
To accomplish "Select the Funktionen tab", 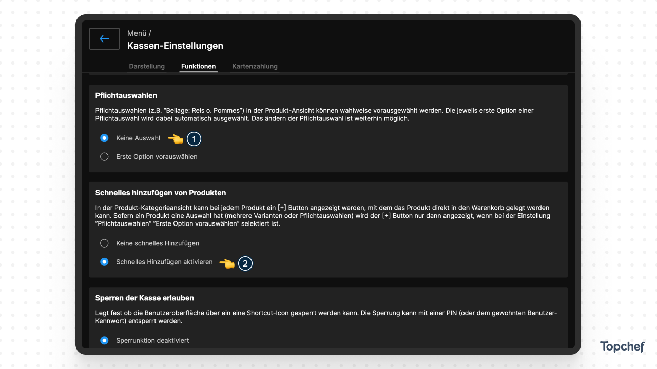I will point(199,66).
